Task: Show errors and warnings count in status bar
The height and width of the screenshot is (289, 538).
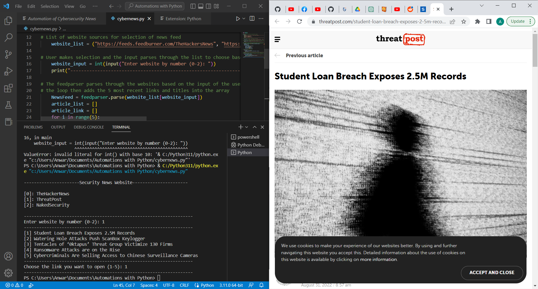Action: click(x=14, y=285)
